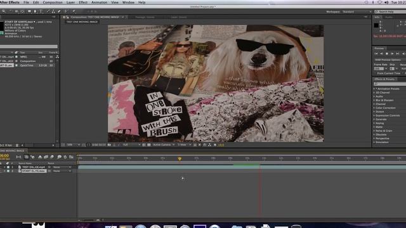Select the Puppet Pin tool

tap(74, 11)
